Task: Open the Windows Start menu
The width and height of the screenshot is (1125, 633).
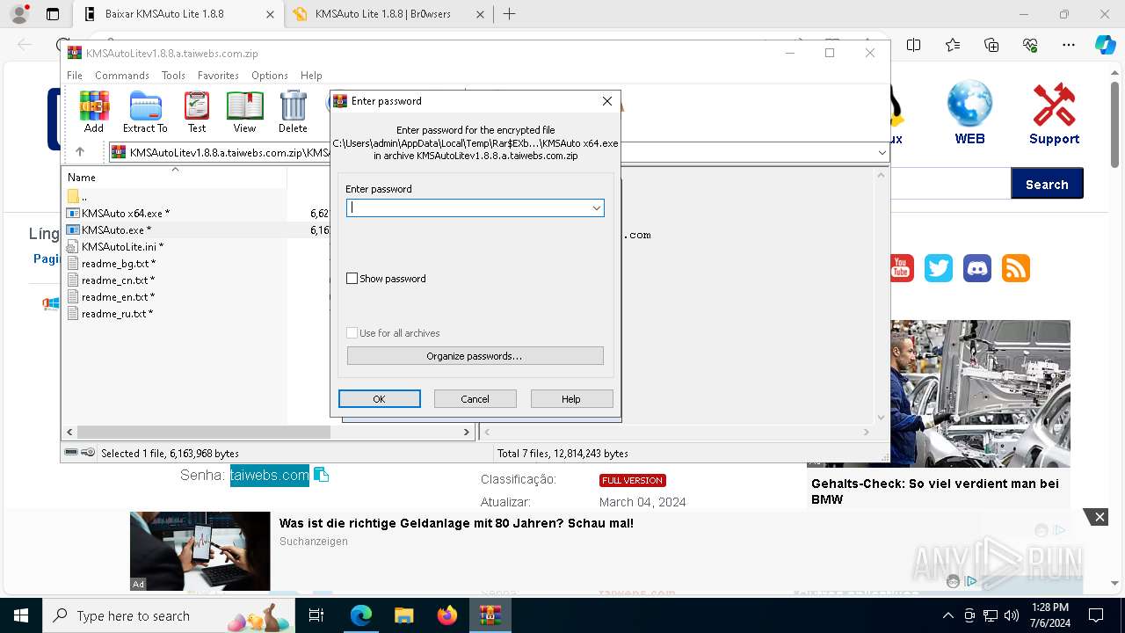Action: [20, 615]
